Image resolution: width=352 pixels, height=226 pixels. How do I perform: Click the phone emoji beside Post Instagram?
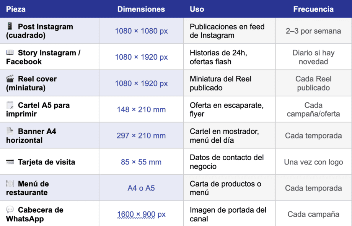(10, 26)
